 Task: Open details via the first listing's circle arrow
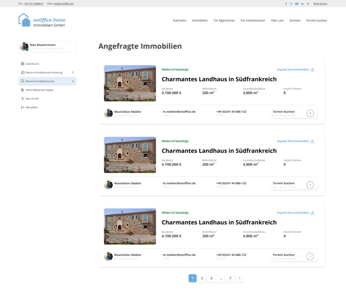[310, 113]
